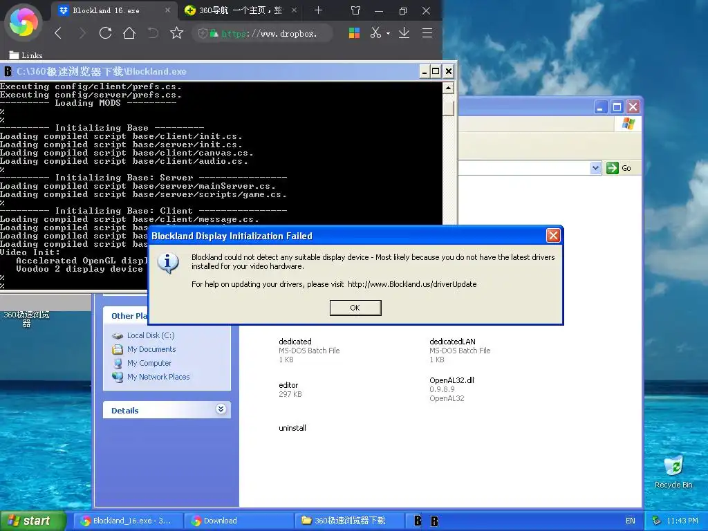708x531 pixels.
Task: Open the Links bookmarks folder
Action: point(26,55)
